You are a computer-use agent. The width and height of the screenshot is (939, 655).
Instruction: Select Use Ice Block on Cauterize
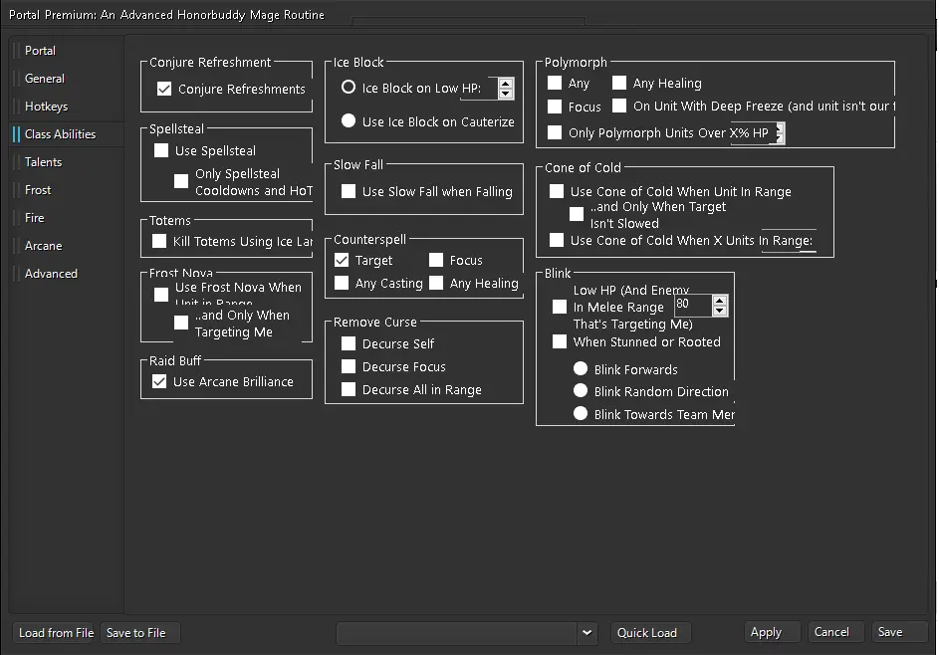pyautogui.click(x=349, y=120)
